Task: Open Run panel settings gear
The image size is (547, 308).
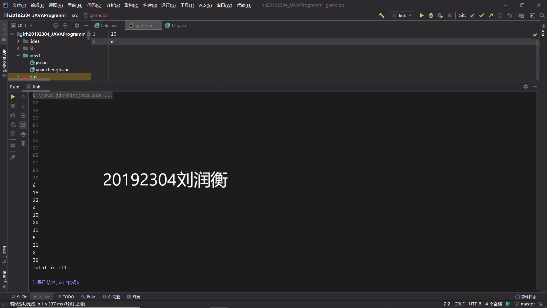Action: [x=526, y=87]
